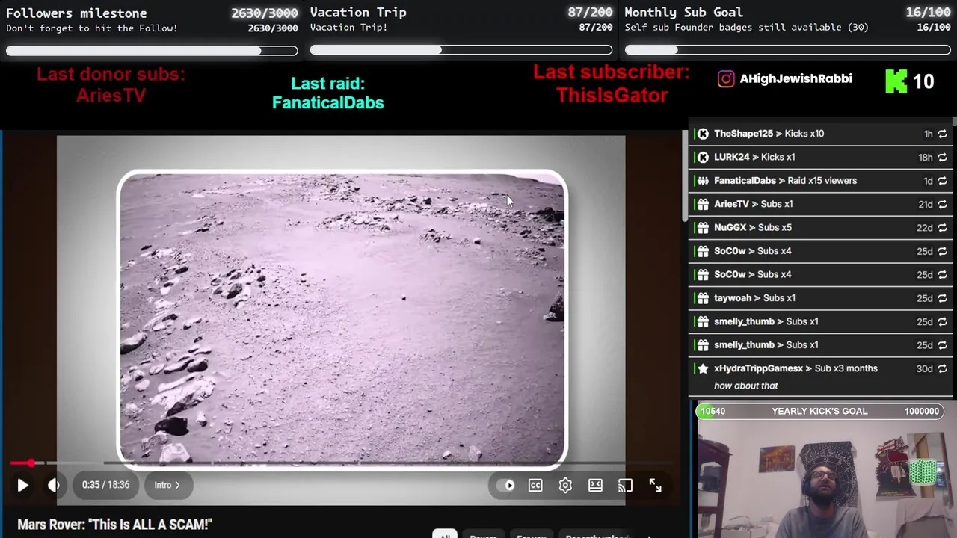
Task: Select FanaticalDabs in the activity feed
Action: point(745,181)
